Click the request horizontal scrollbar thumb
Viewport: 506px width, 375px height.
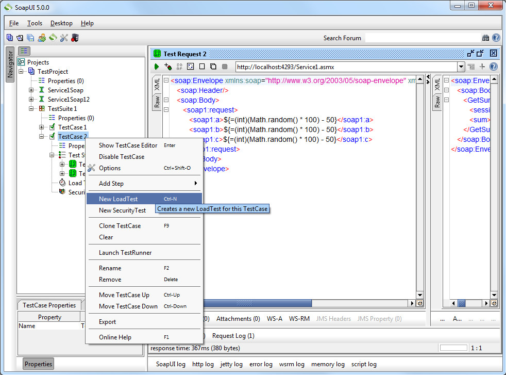click(x=258, y=303)
